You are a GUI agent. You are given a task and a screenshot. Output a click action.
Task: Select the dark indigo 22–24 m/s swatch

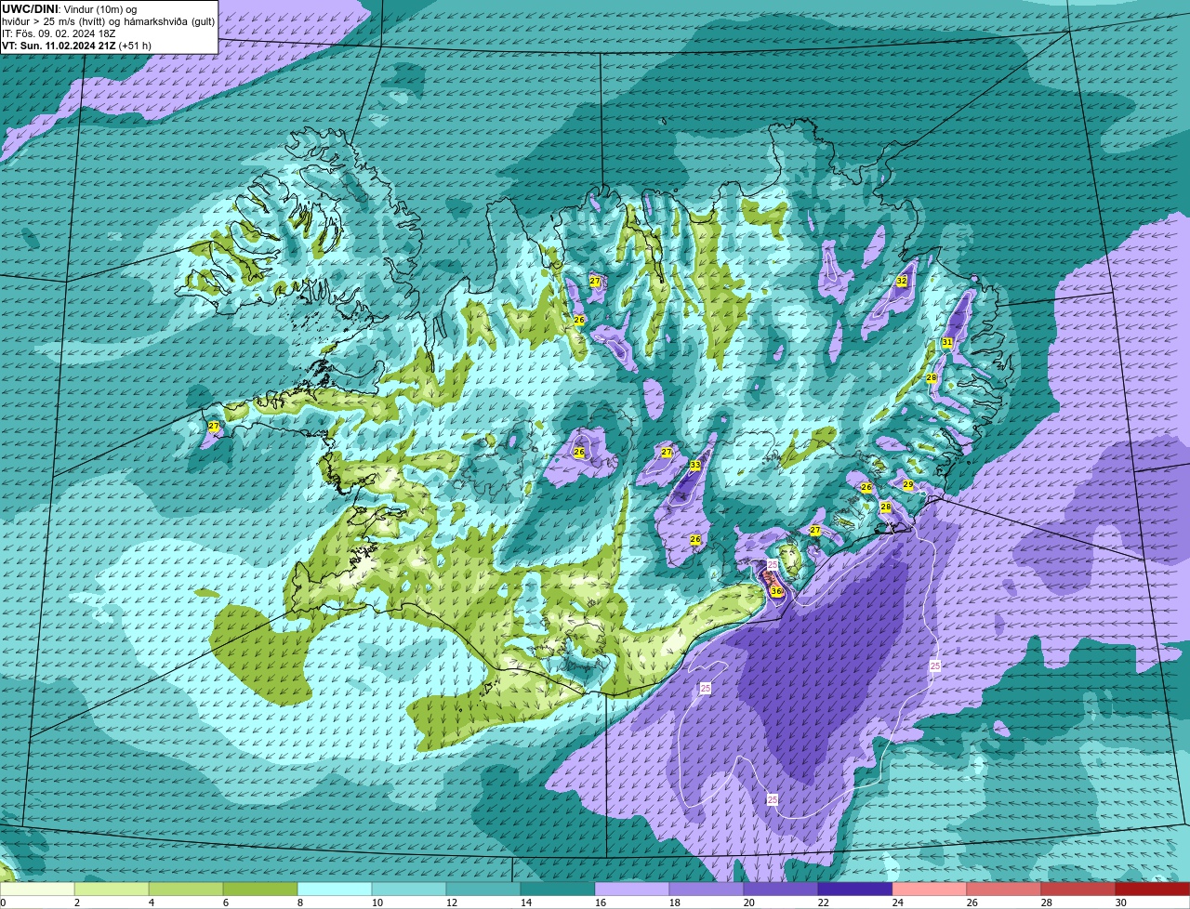855,889
